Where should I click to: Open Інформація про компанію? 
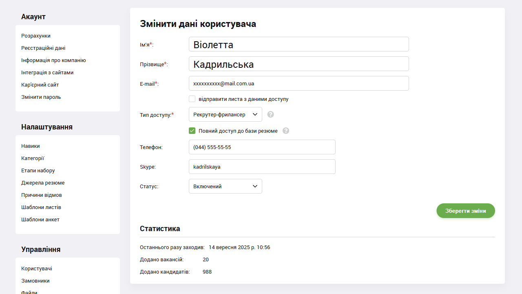click(x=53, y=60)
